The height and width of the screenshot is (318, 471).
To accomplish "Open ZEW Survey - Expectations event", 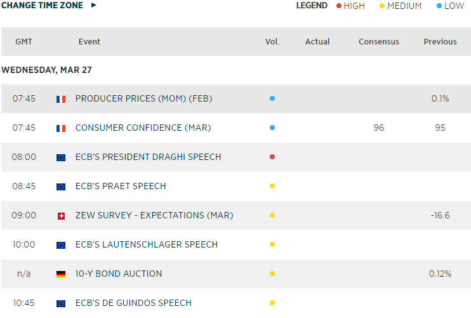I will click(154, 215).
